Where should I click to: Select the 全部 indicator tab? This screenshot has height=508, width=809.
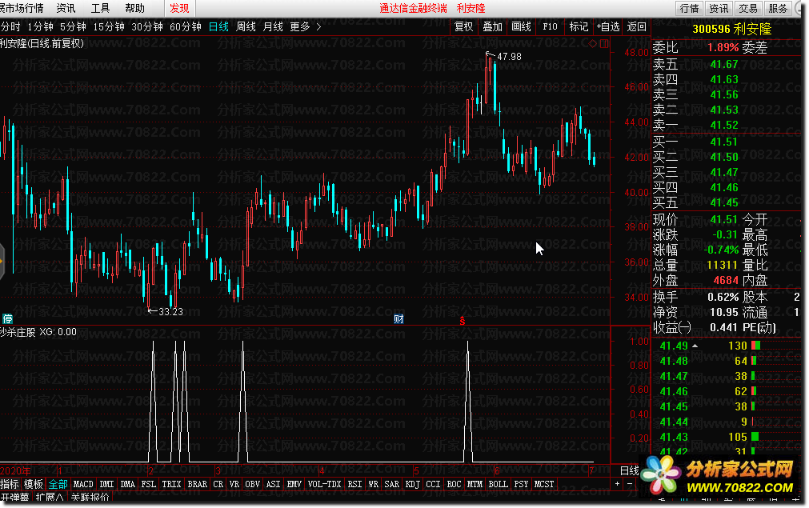coord(58,484)
